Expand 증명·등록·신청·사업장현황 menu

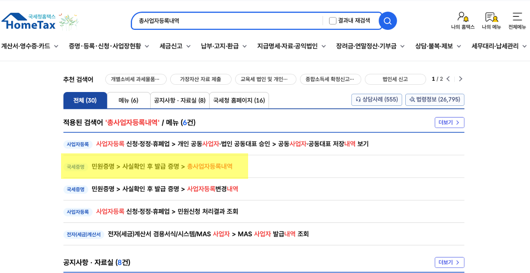pyautogui.click(x=109, y=46)
